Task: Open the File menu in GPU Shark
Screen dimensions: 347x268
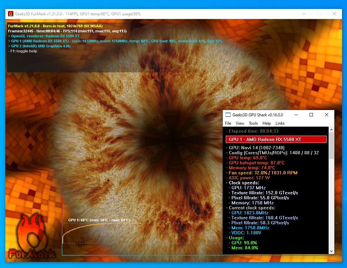Action: click(x=228, y=123)
